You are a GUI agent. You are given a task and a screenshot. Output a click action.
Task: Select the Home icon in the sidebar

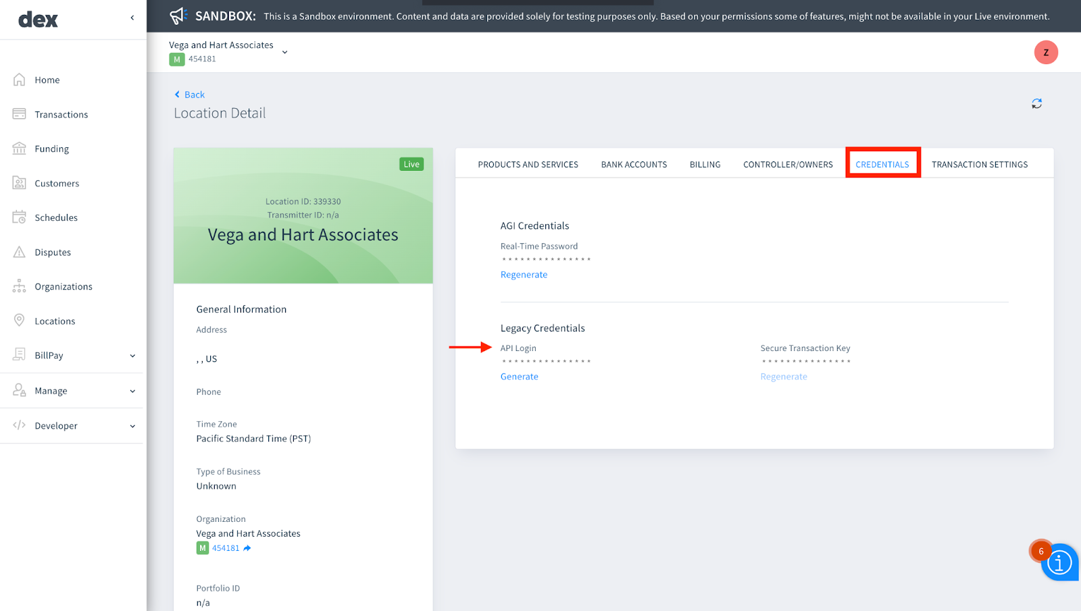pos(20,80)
